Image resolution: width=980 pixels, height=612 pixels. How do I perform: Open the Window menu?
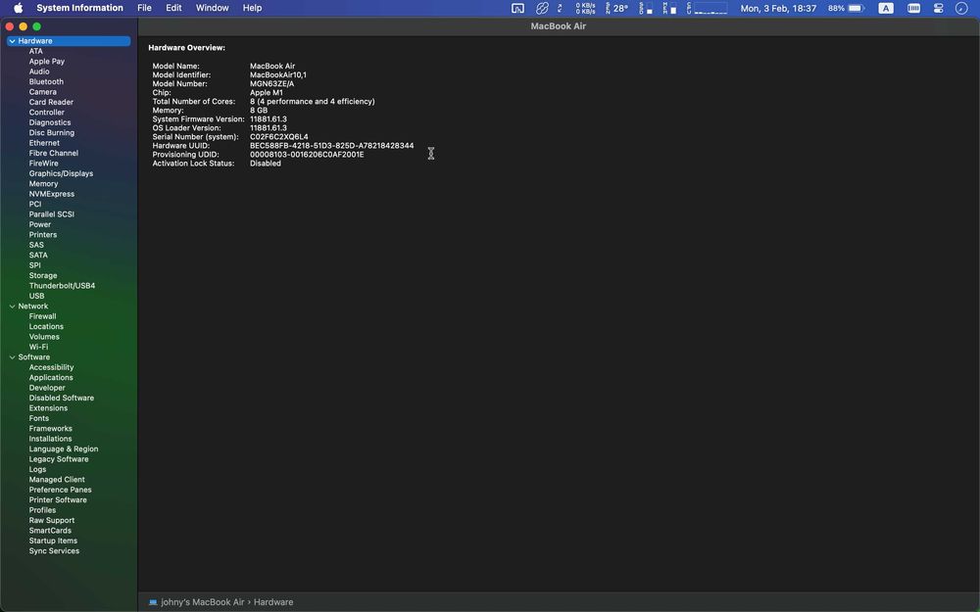(212, 8)
